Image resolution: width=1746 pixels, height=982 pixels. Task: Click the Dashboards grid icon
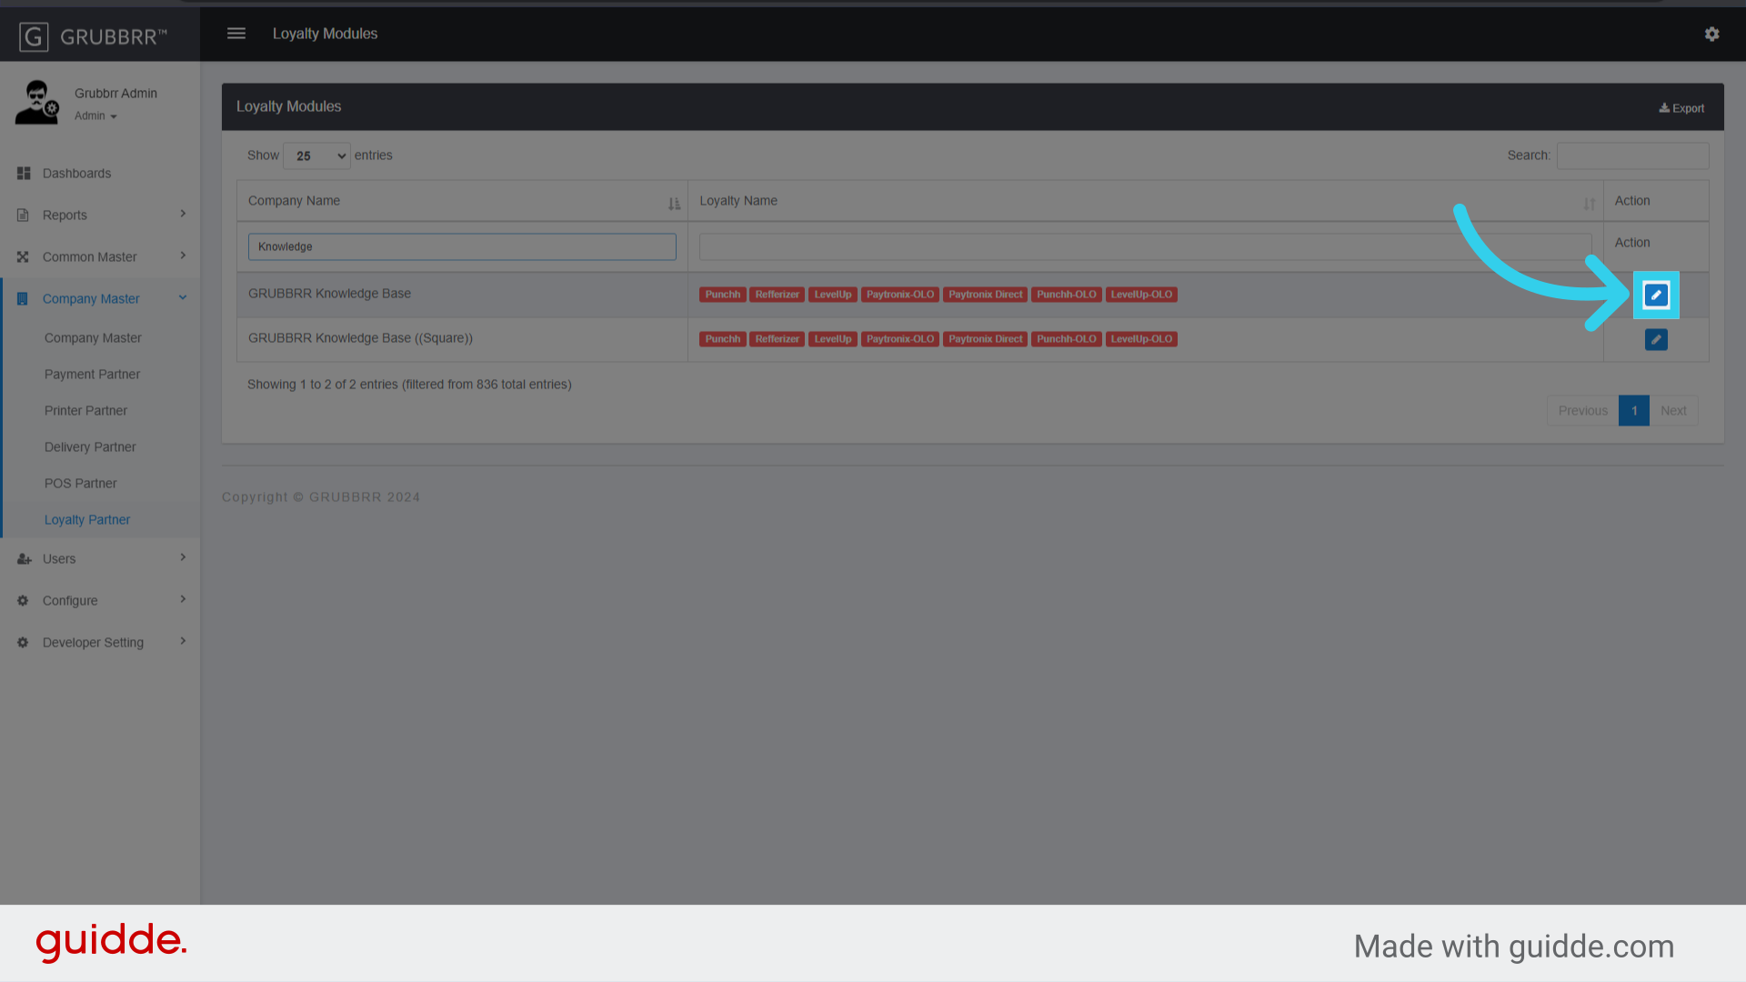(24, 174)
